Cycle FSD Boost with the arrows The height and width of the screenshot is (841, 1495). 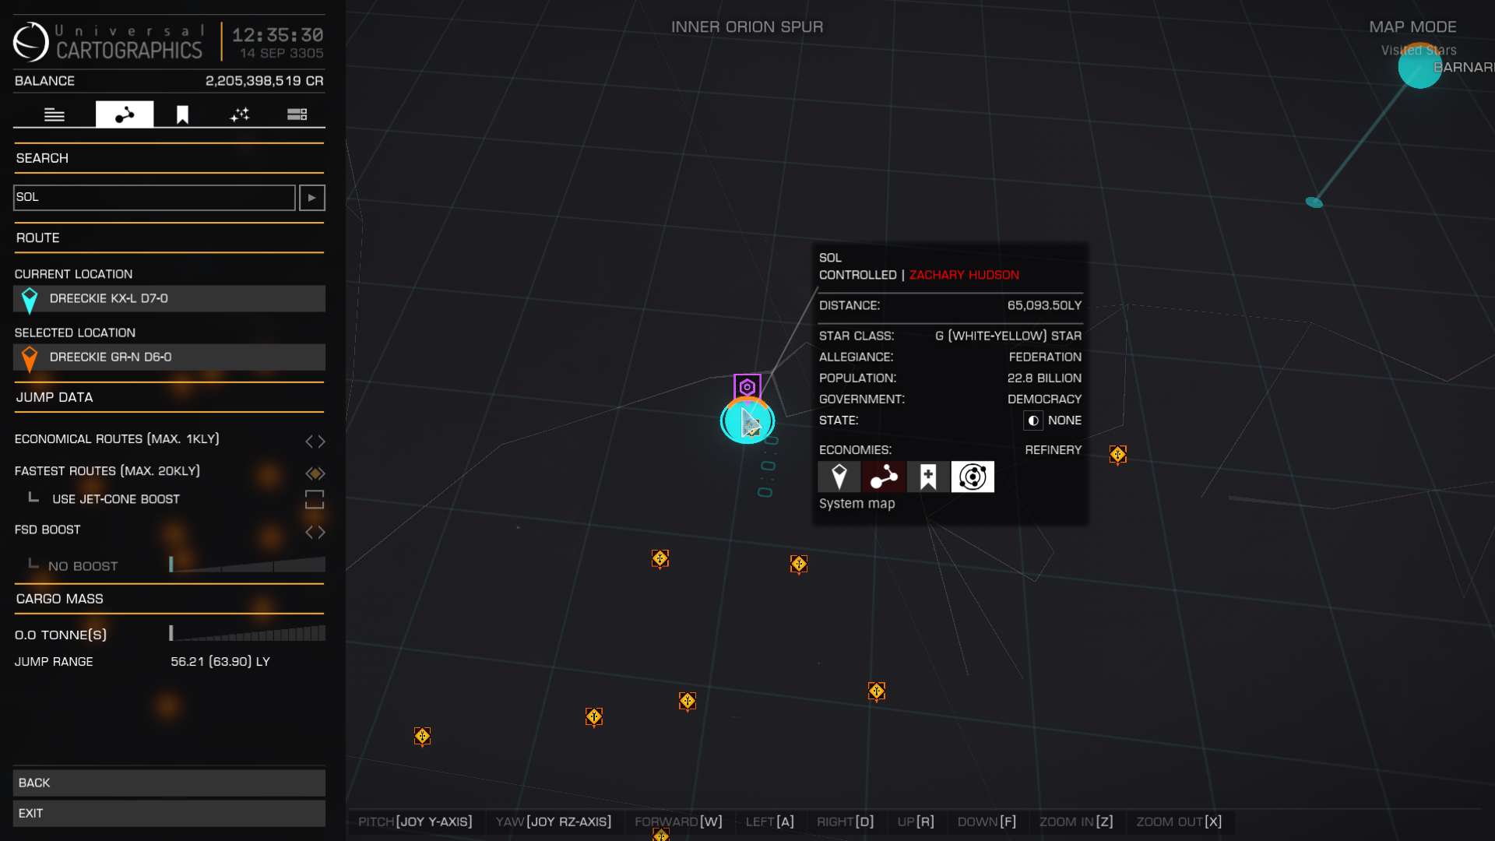pyautogui.click(x=315, y=532)
